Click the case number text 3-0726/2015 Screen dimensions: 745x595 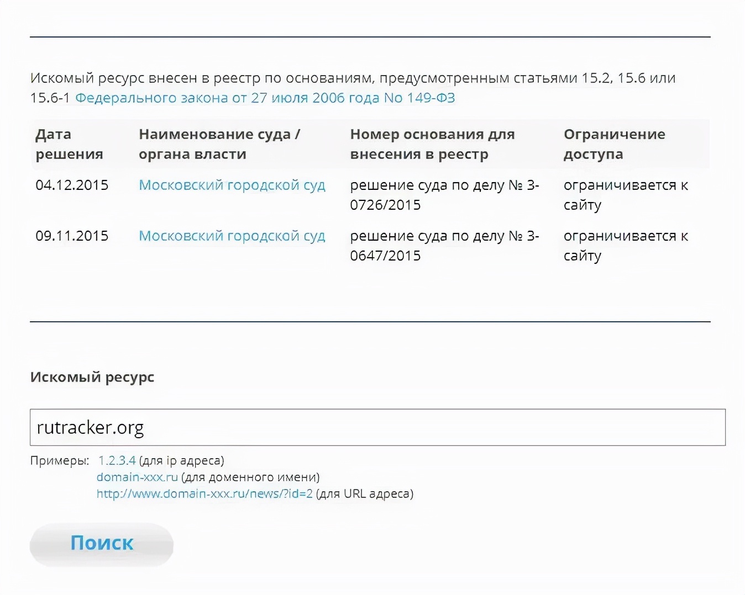pos(444,195)
